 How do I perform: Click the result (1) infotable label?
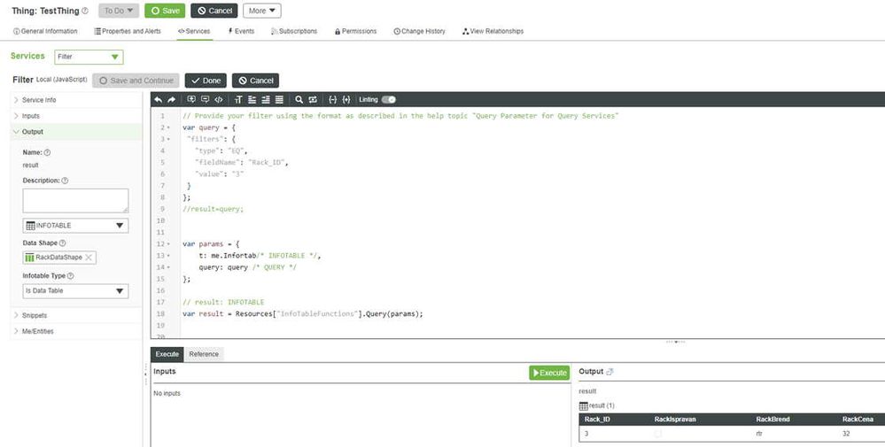tap(602, 406)
